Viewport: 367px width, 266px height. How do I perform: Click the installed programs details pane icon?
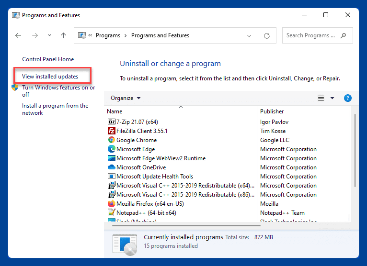click(125, 244)
